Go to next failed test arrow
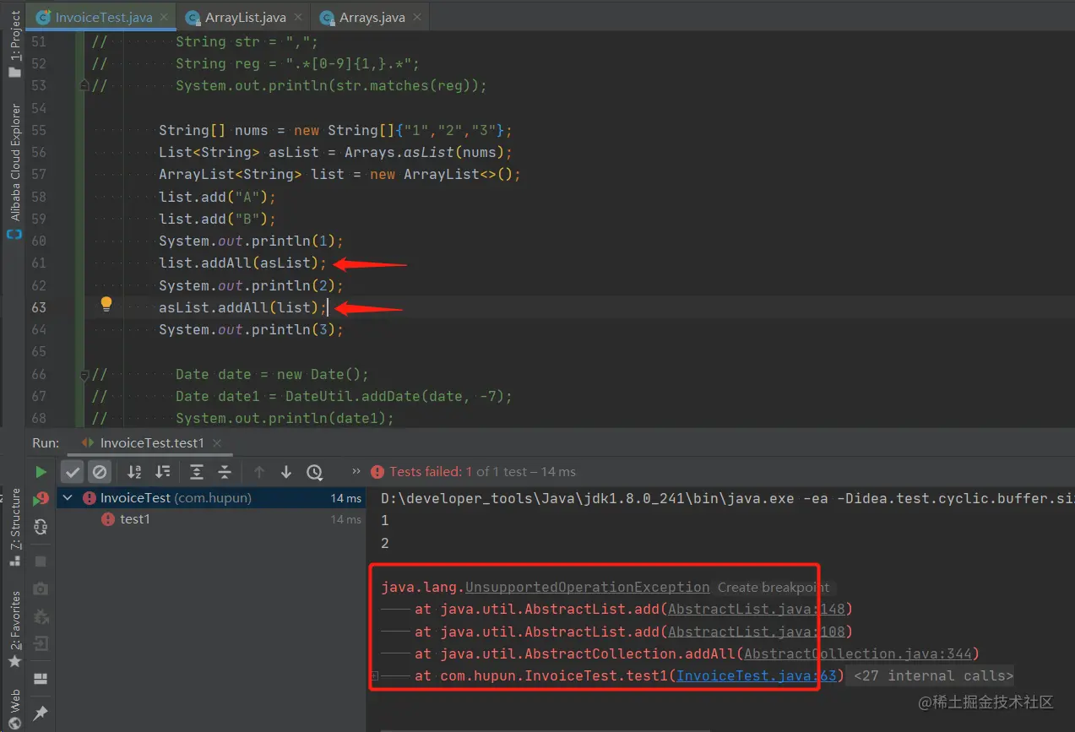Viewport: 1075px width, 732px height. point(286,472)
